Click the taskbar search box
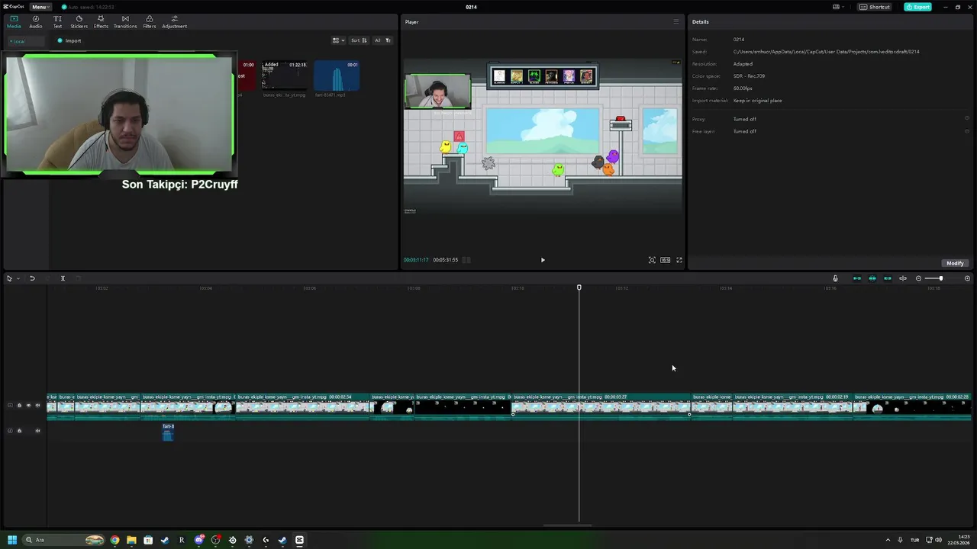 tap(64, 540)
